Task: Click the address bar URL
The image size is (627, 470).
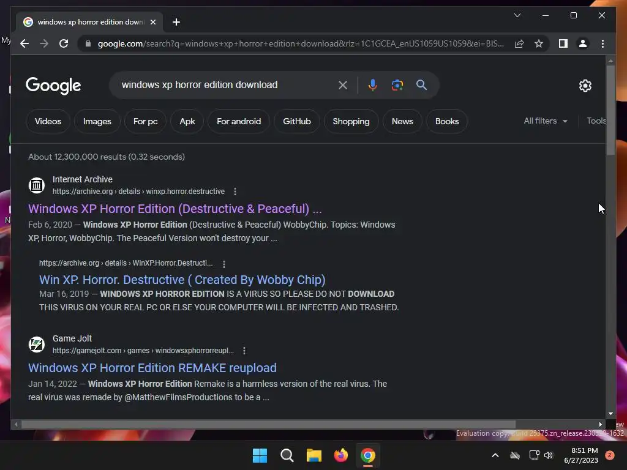Action: click(x=301, y=43)
